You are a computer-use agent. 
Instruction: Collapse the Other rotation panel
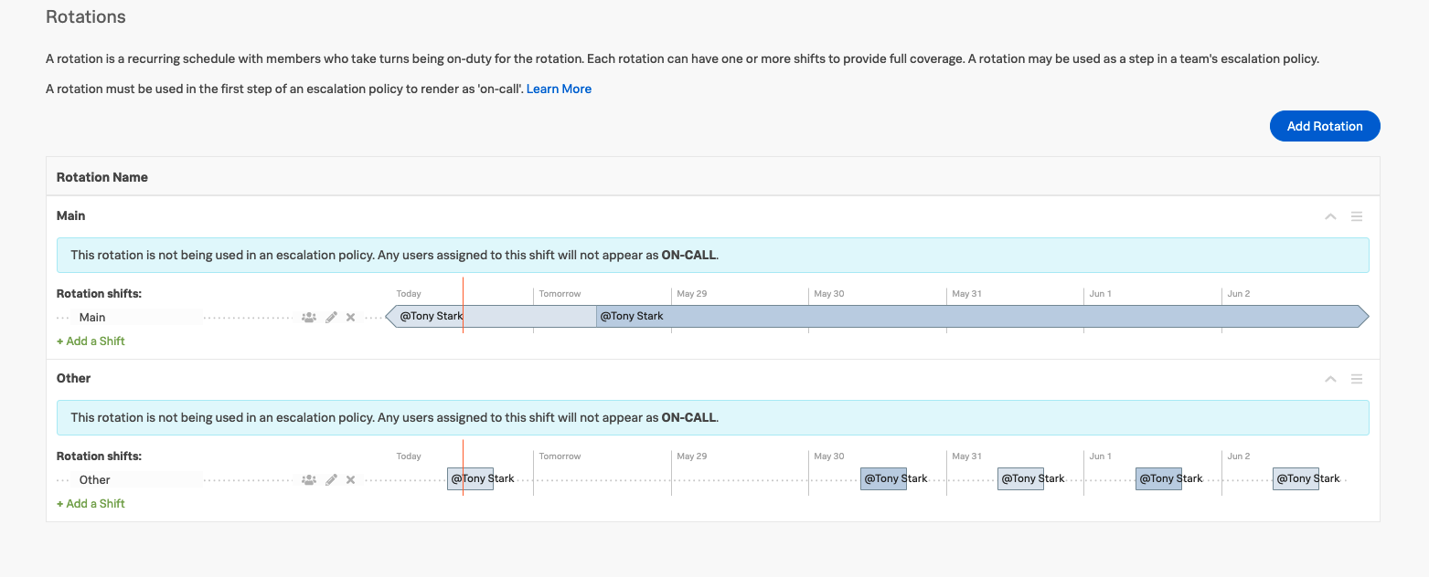tap(1330, 378)
